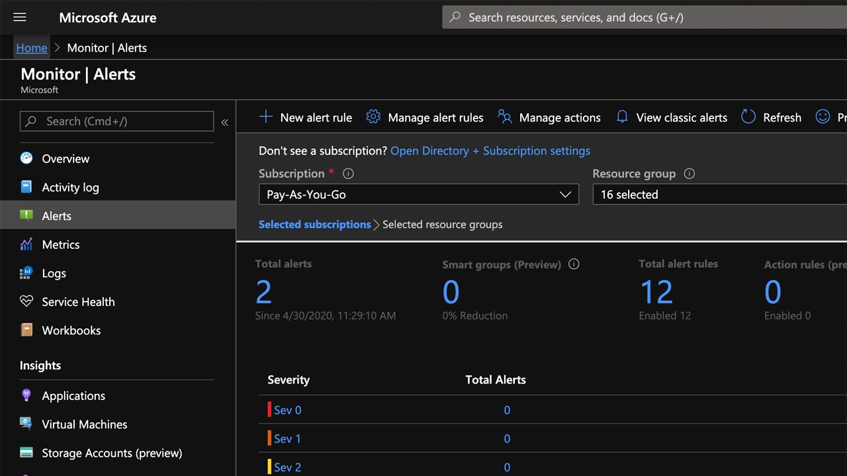The width and height of the screenshot is (847, 476).
Task: Click the Virtual Machines monitor icon
Action: coord(26,424)
